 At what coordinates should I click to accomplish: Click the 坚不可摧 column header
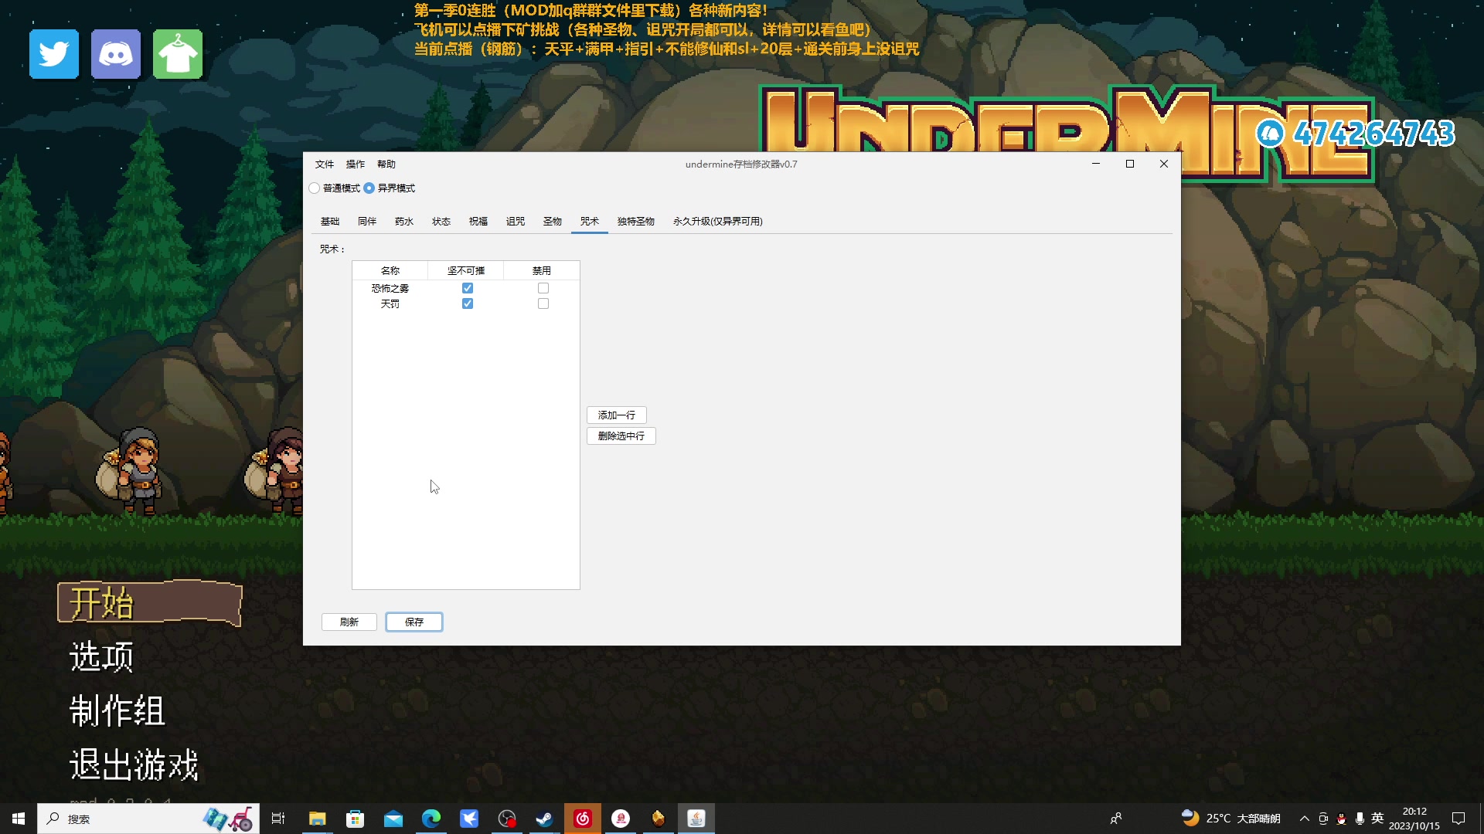[466, 271]
